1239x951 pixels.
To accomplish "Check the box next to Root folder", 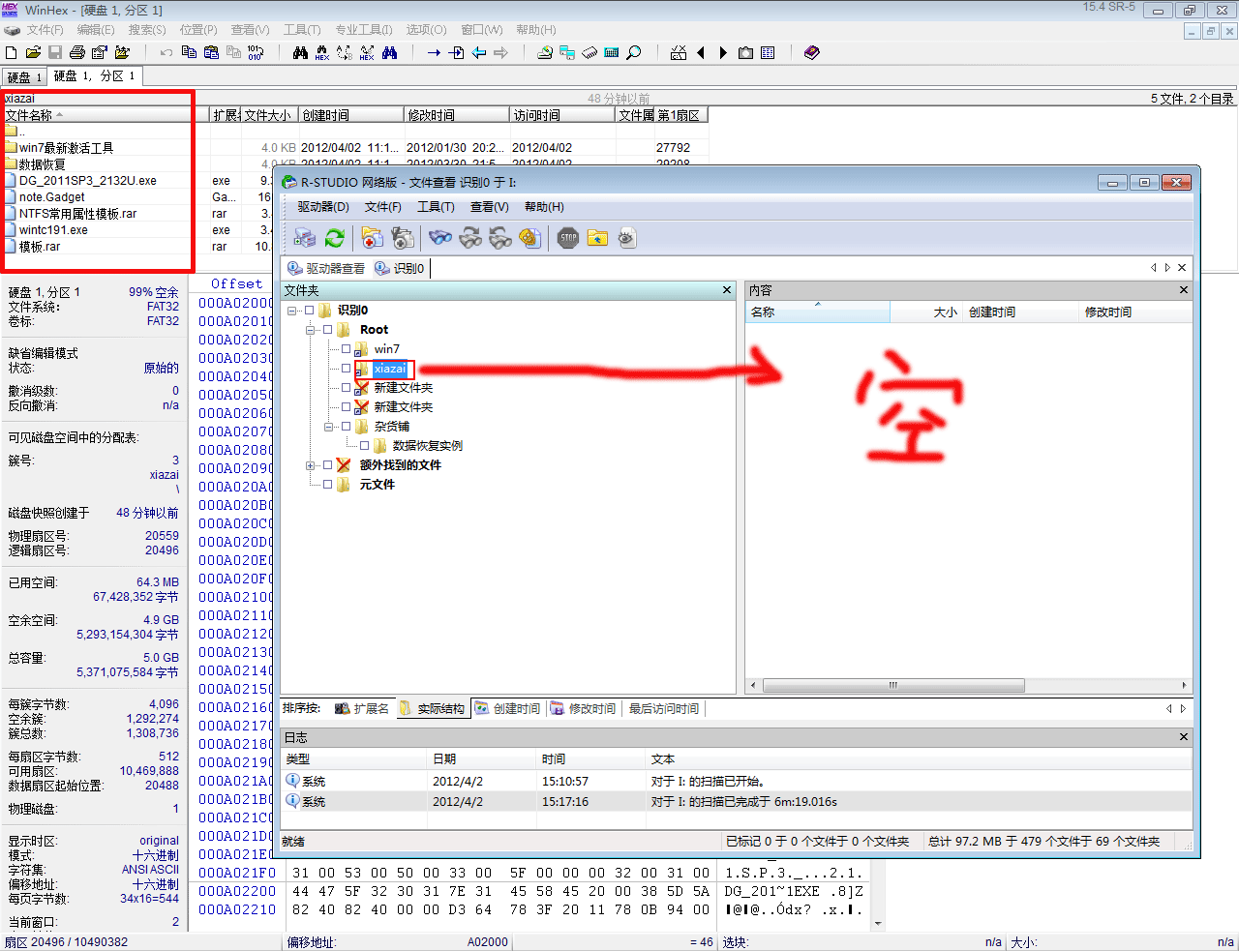I will tap(327, 330).
